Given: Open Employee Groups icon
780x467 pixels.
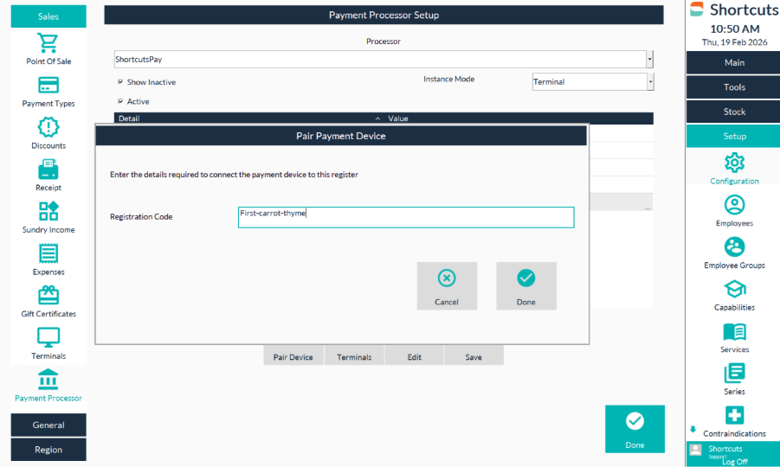Looking at the screenshot, I should [x=734, y=247].
